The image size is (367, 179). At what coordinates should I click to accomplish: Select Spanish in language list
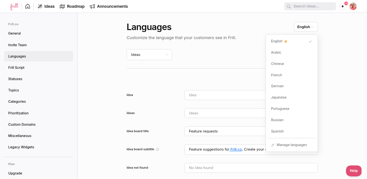(292, 131)
